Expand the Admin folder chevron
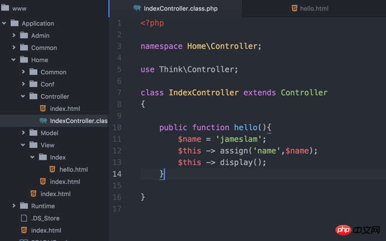The image size is (386, 241). [x=14, y=35]
